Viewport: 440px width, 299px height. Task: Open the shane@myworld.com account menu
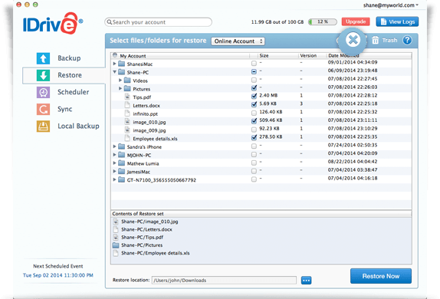click(390, 5)
